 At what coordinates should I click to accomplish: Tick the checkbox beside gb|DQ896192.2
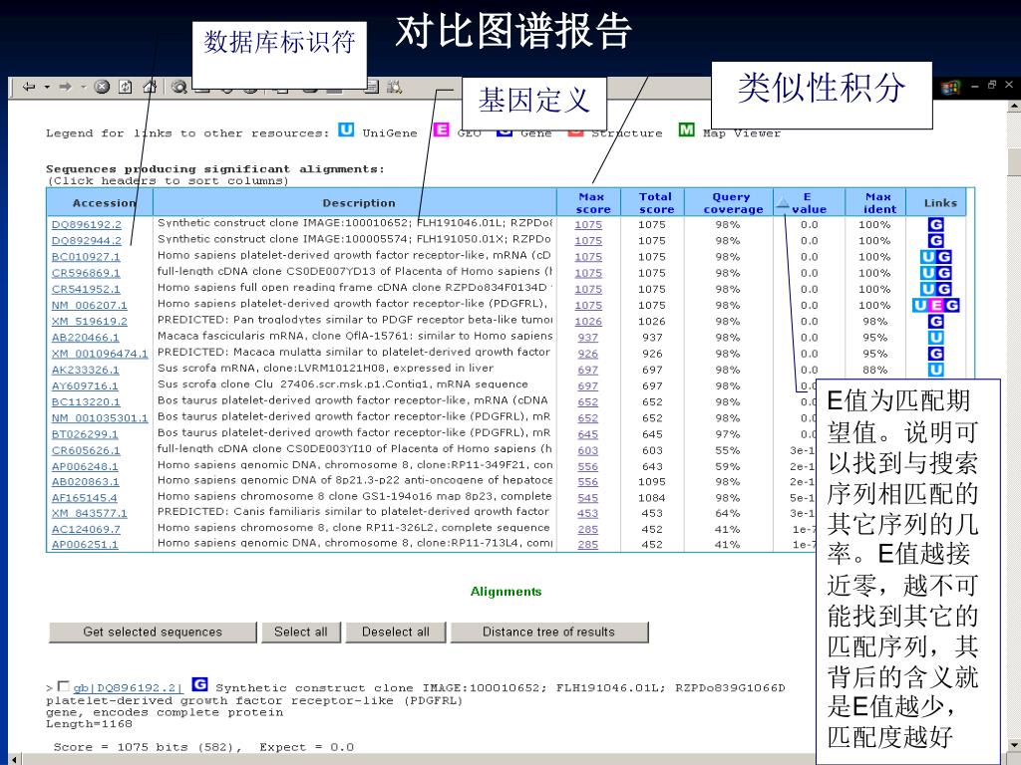click(63, 686)
